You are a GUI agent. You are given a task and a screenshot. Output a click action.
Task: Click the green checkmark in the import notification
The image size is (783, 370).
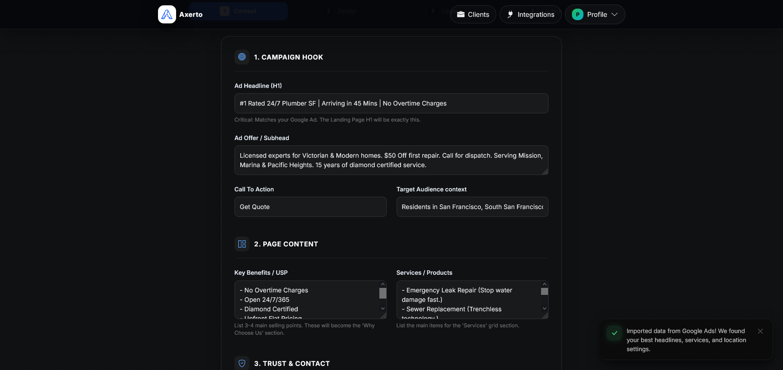[614, 333]
